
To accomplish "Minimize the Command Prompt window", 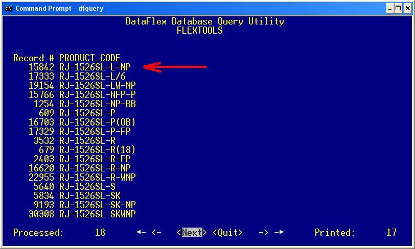I will (x=390, y=8).
